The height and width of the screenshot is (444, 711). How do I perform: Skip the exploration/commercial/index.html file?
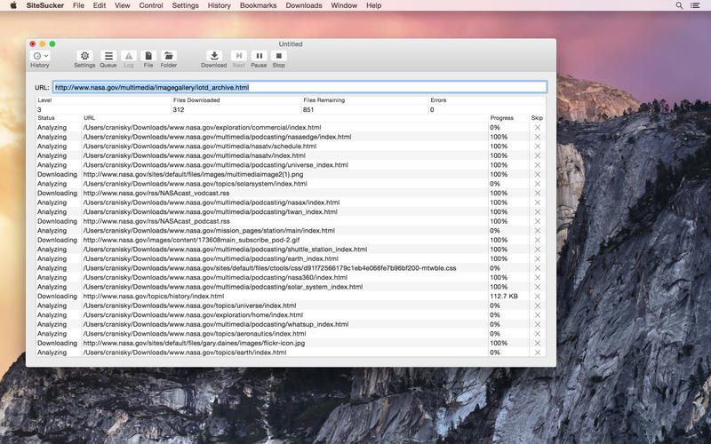tap(537, 128)
